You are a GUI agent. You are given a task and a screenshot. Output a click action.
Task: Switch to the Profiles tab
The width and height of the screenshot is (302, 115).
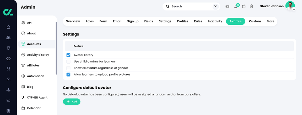click(182, 21)
